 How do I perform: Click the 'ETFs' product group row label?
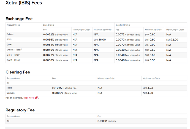(x=9, y=39)
